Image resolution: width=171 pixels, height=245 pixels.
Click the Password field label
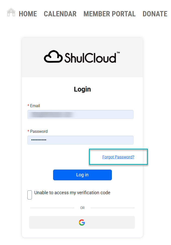(39, 131)
